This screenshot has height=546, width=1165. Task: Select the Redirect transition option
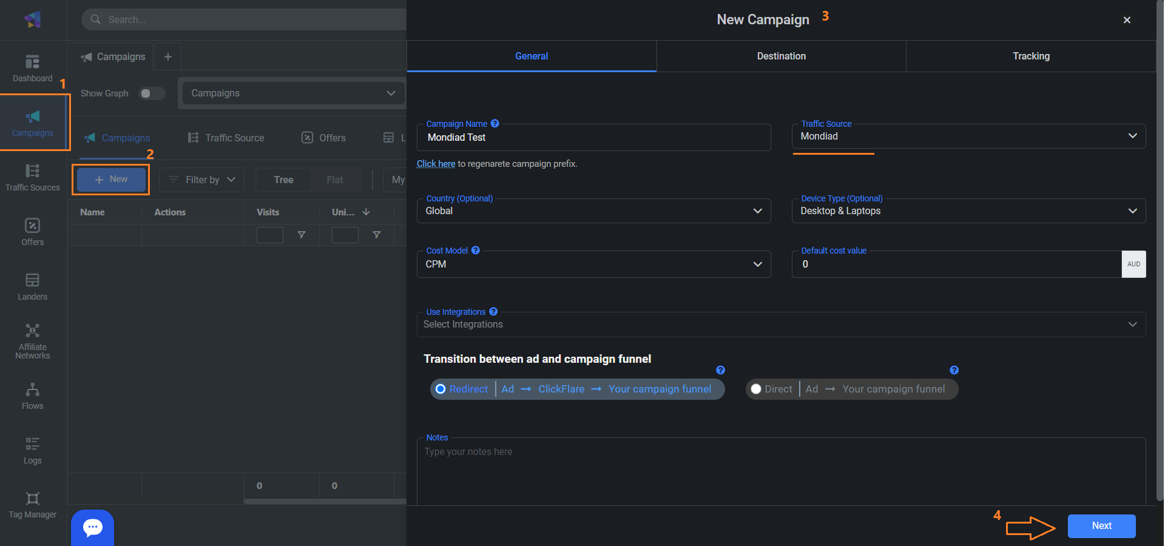(441, 389)
